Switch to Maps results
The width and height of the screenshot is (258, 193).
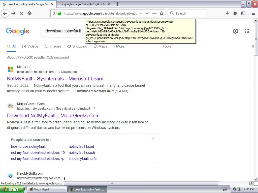(x=100, y=46)
